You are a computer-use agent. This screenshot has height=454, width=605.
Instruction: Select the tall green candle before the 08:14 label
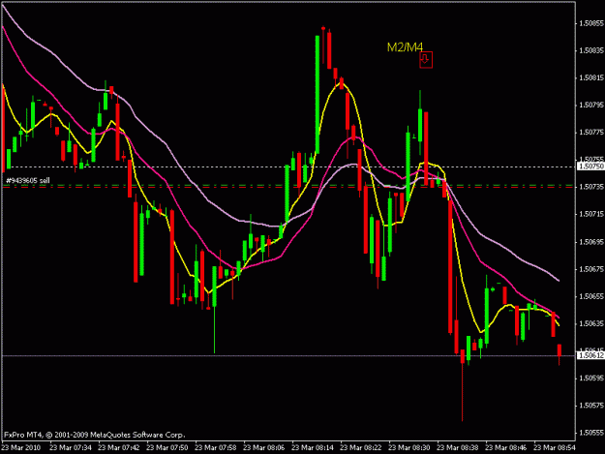[318, 95]
